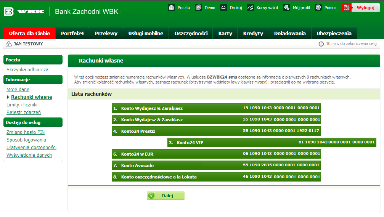
Task: Select the Konto24 w EUR account row
Action: (216, 154)
